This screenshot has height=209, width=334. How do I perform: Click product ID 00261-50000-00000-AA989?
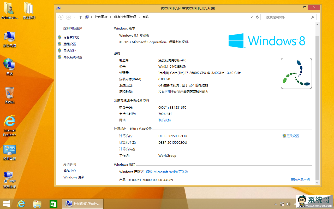153,180
